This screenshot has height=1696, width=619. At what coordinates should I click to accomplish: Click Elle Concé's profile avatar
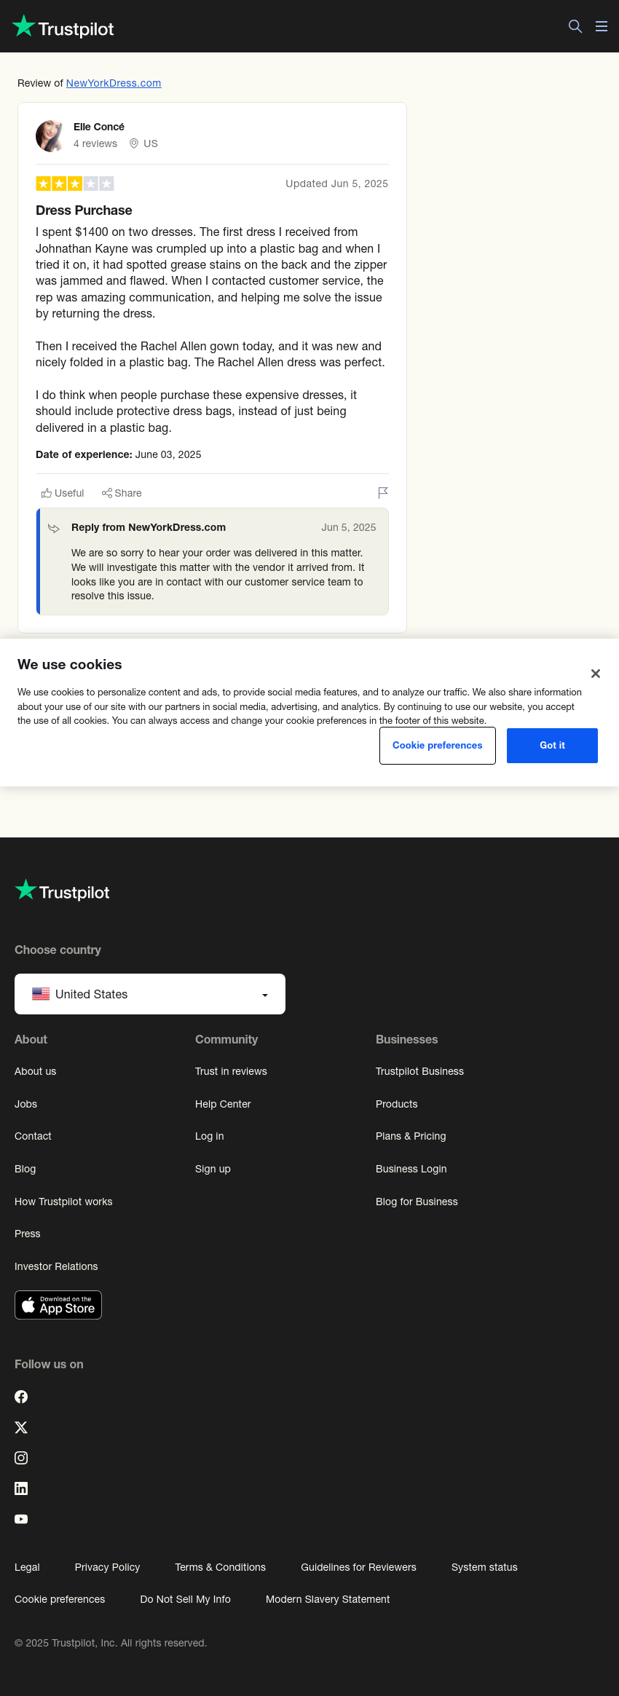[x=50, y=135]
